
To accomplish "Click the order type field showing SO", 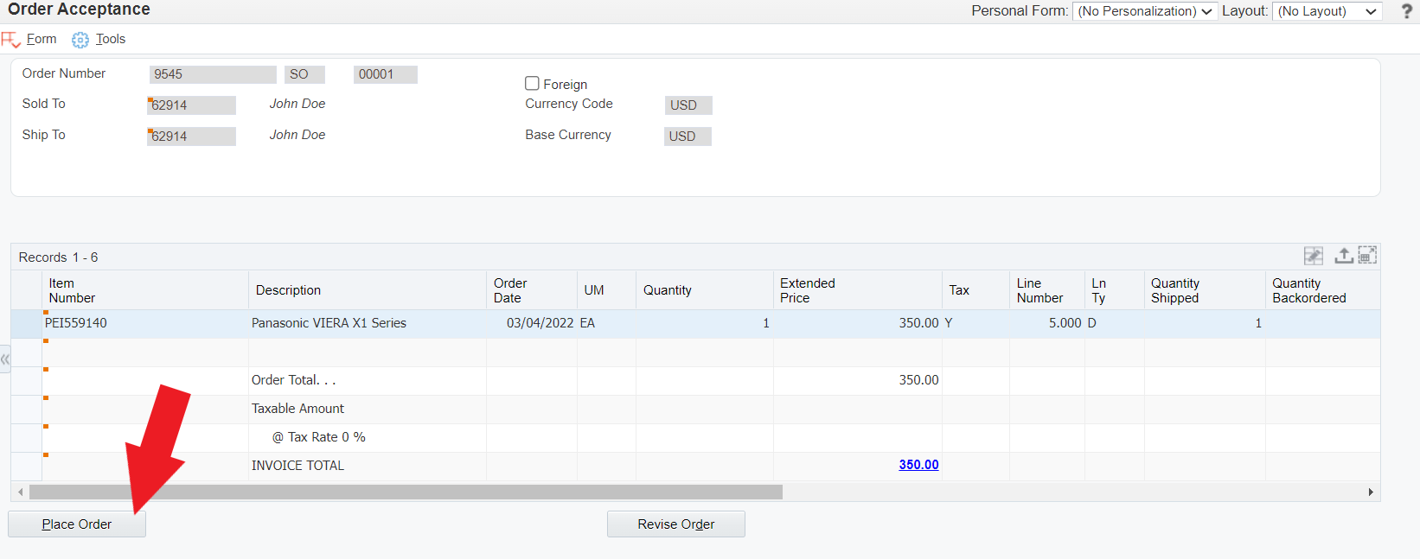I will (305, 74).
